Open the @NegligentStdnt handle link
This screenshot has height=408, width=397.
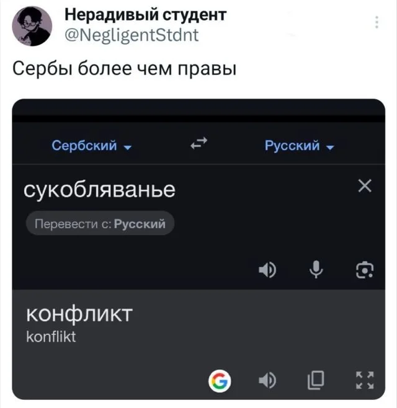(x=132, y=35)
